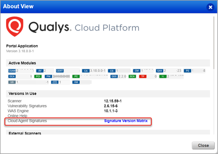Click the CM module badge
Viewport: 218px width, 154px height.
click(137, 71)
